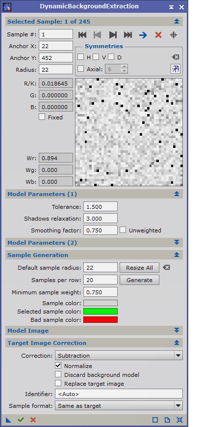This screenshot has height=427, width=201.
Task: Jump to the last sample
Action: [128, 35]
